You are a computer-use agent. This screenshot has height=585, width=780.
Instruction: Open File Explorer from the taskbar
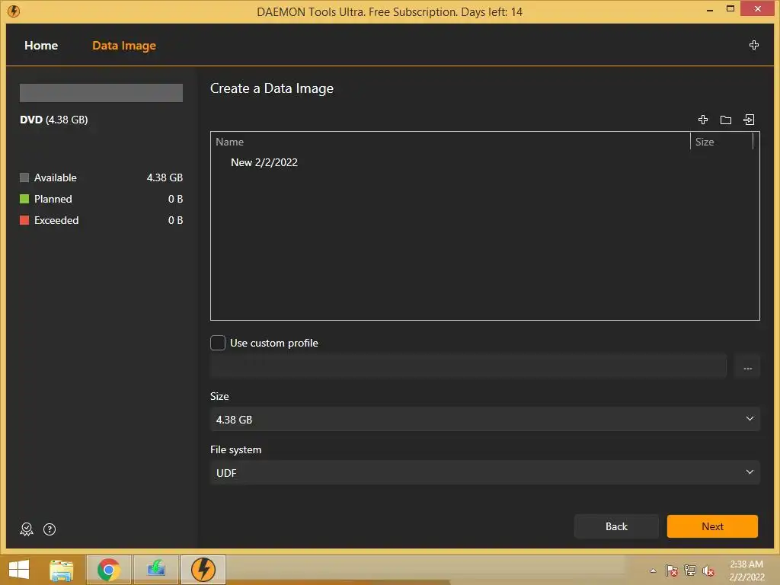coord(62,570)
